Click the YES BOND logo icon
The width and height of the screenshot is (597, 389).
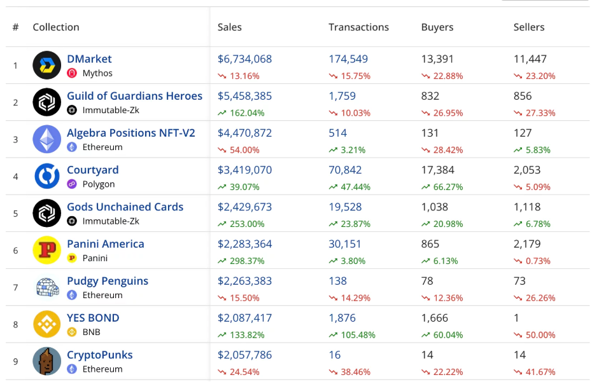[x=46, y=324]
